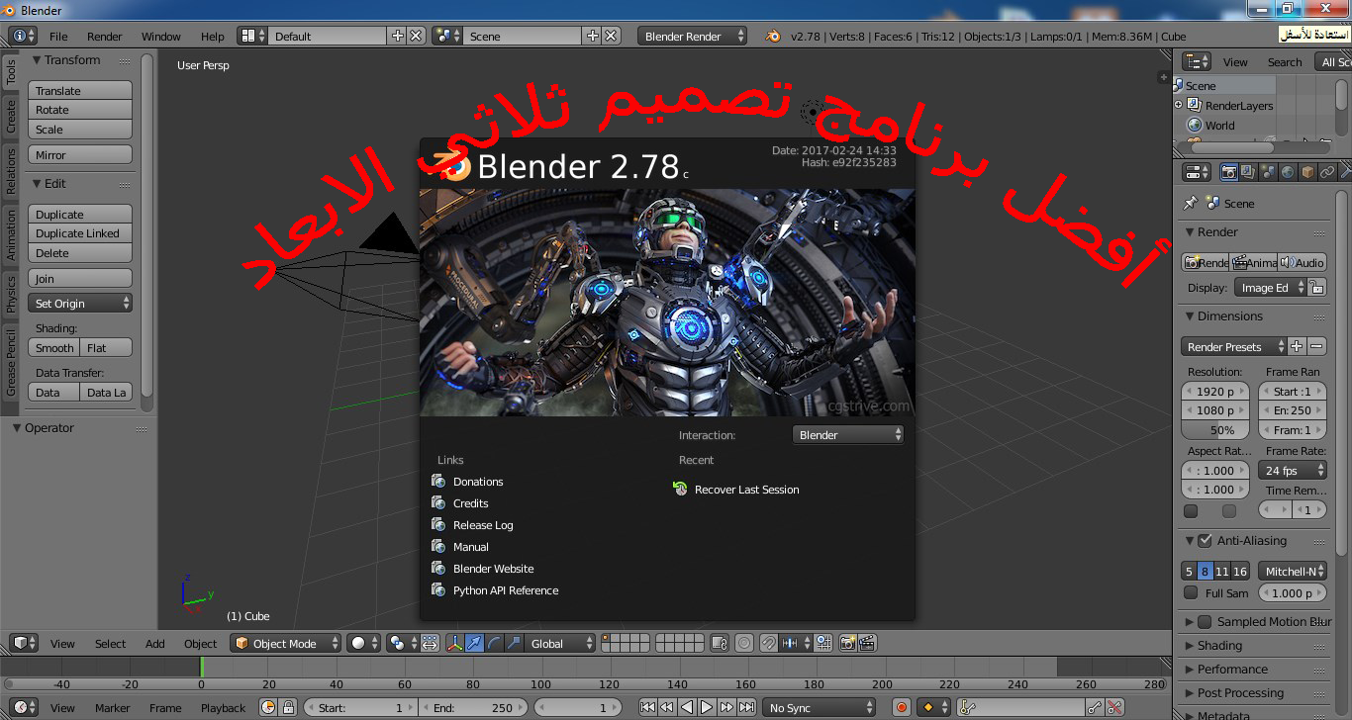
Task: Toggle the snap magnet icon
Action: tap(768, 643)
